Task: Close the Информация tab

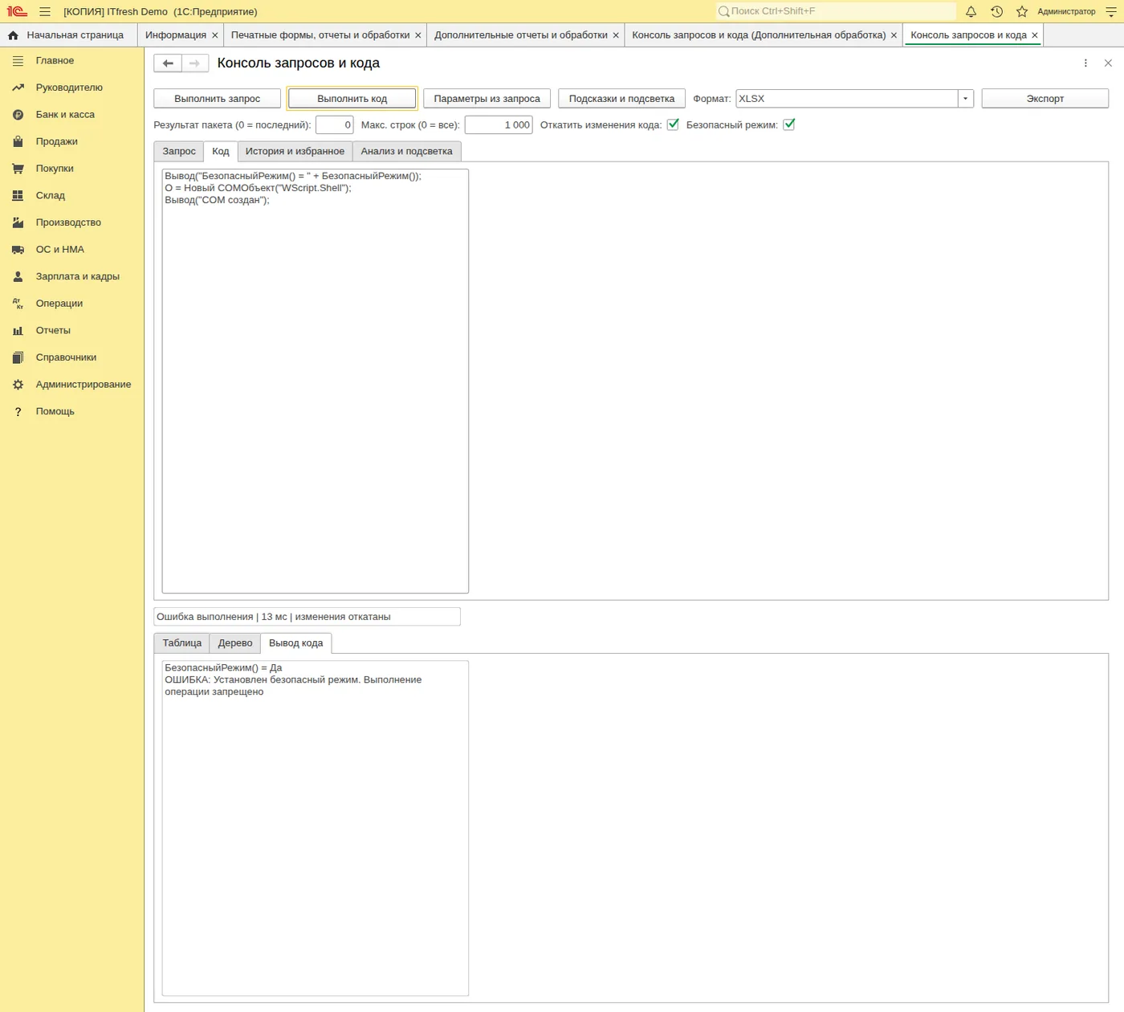Action: click(214, 35)
